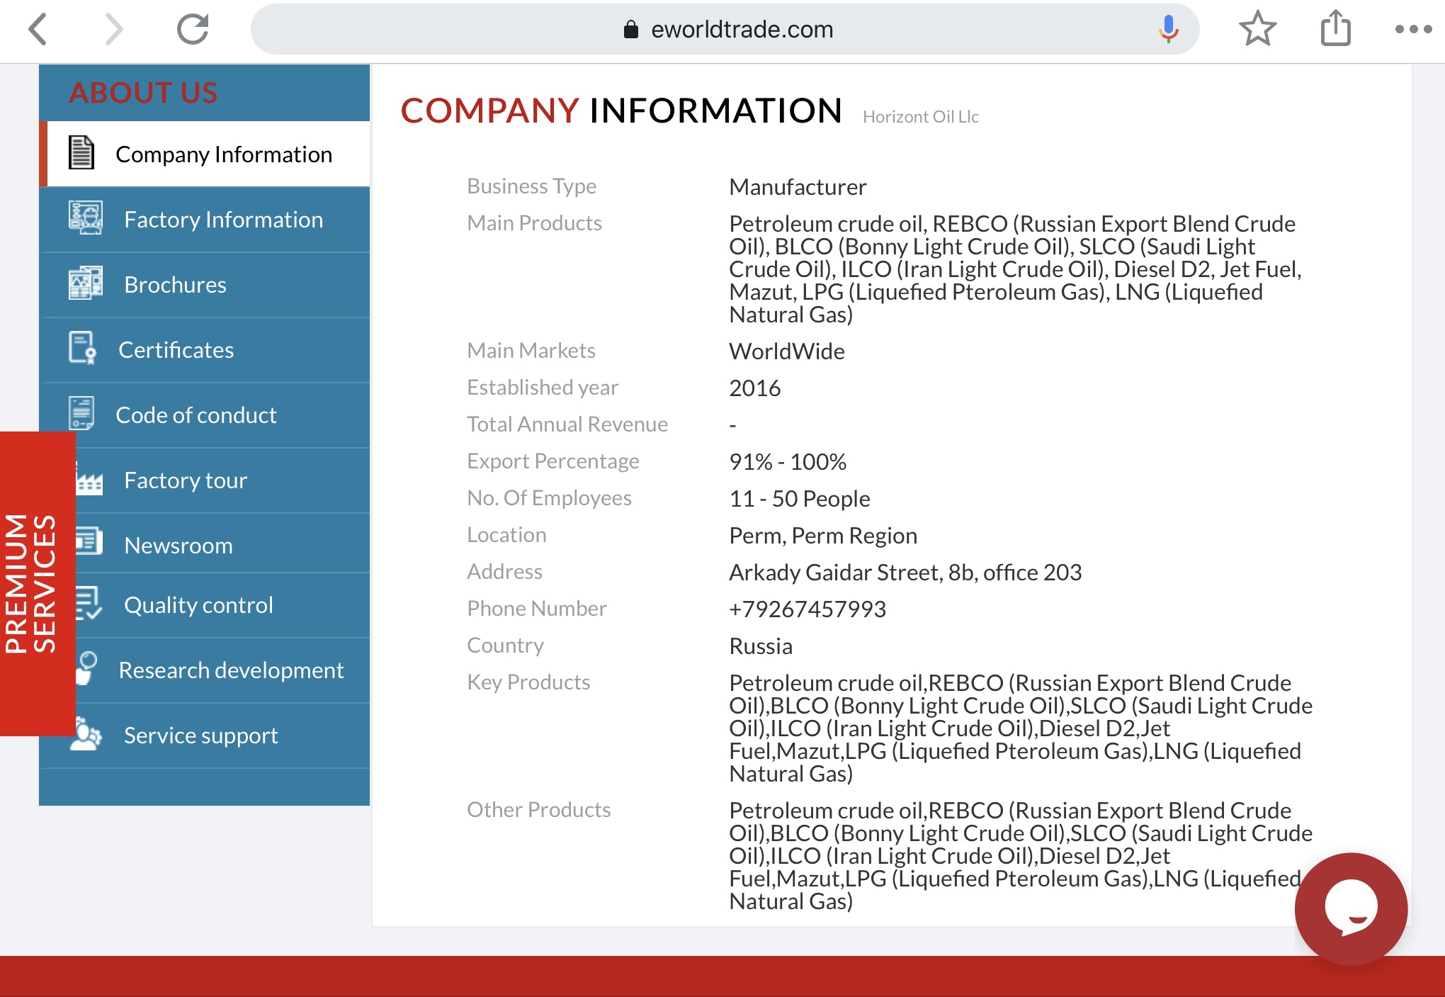This screenshot has height=997, width=1445.
Task: Expand the Premium Services side tab
Action: [x=32, y=583]
